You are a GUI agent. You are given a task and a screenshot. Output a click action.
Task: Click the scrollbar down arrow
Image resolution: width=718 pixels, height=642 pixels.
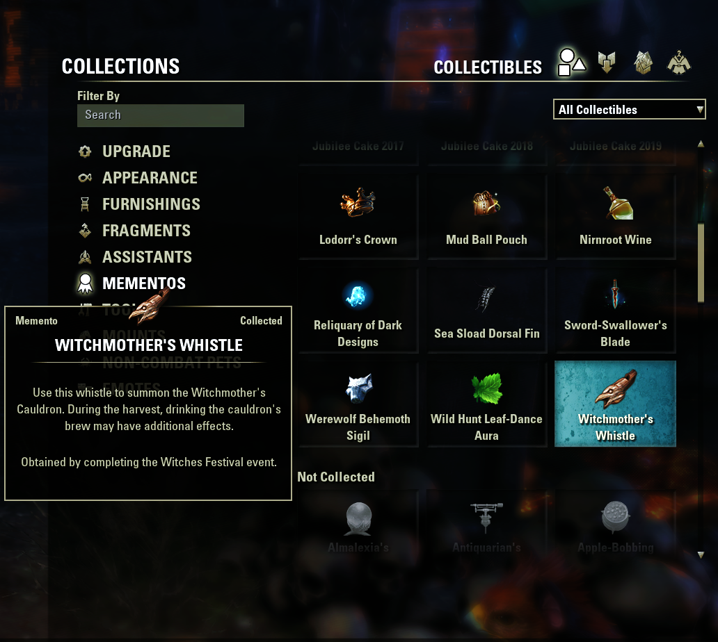701,554
